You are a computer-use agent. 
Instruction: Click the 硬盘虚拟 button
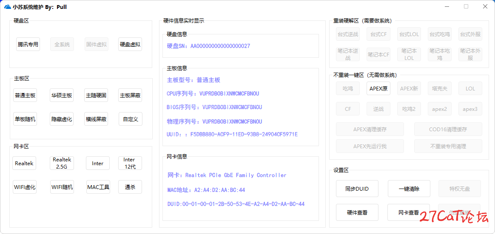point(130,44)
